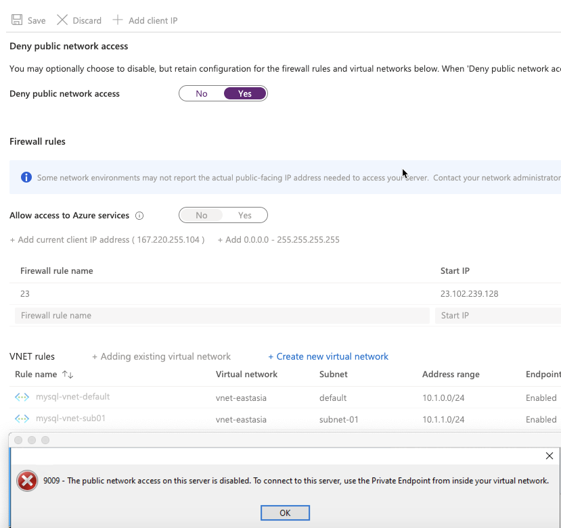Click Add 0.0.0.0 - 255.255.255.255 link

(x=279, y=239)
